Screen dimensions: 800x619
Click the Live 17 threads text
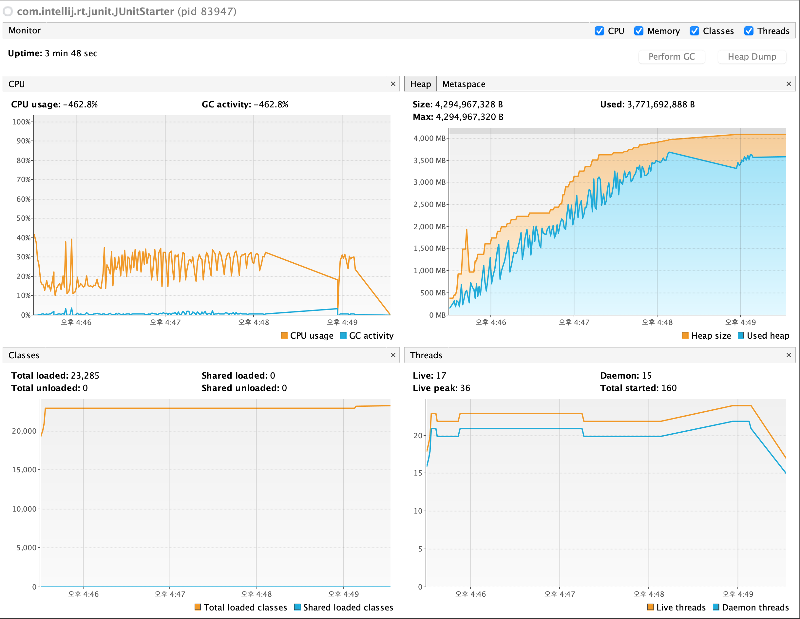(x=429, y=375)
